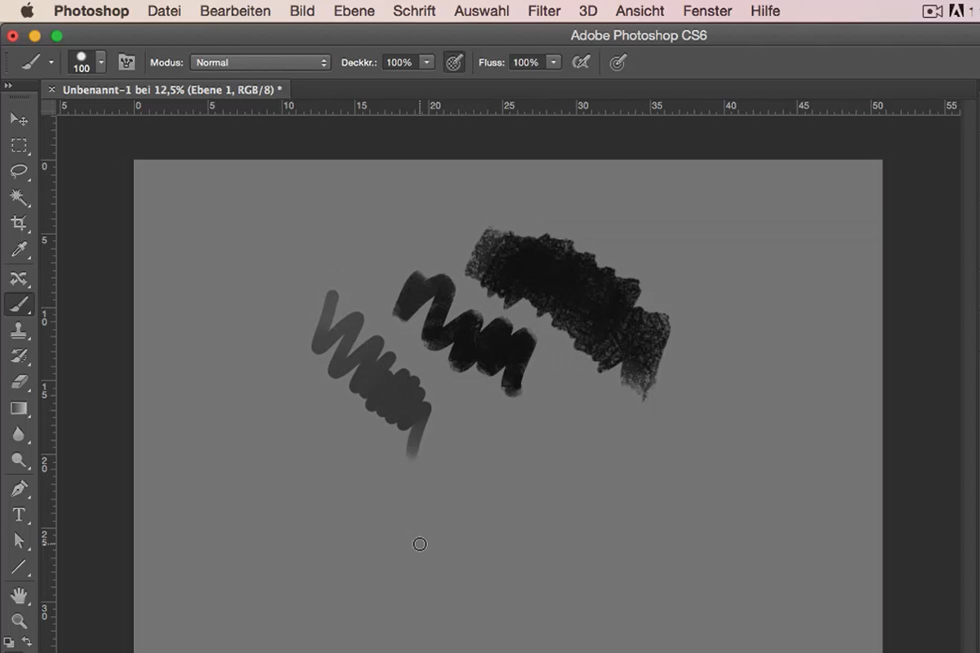Open the Filter menu

click(543, 11)
